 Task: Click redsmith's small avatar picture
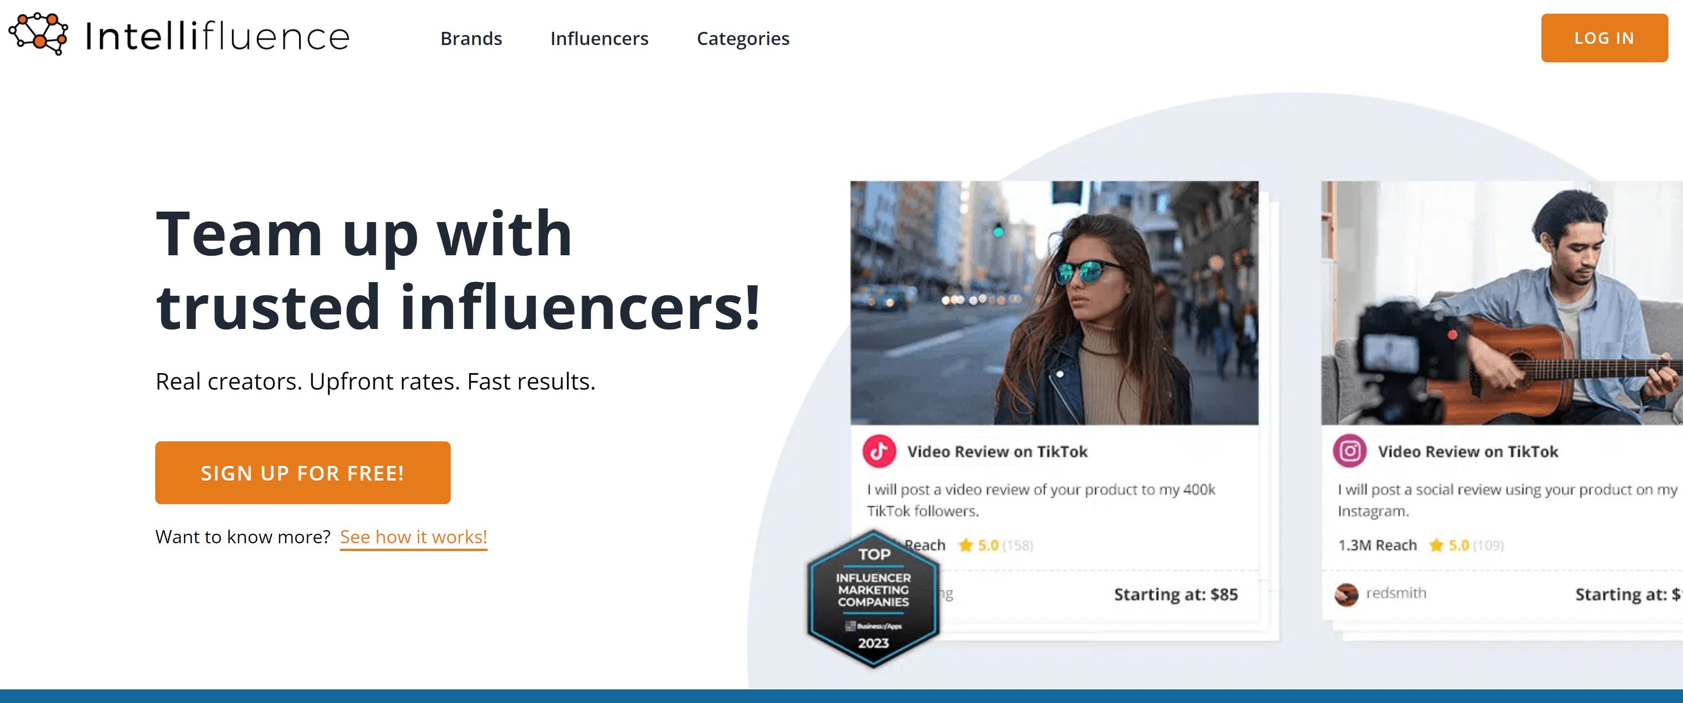(1347, 594)
